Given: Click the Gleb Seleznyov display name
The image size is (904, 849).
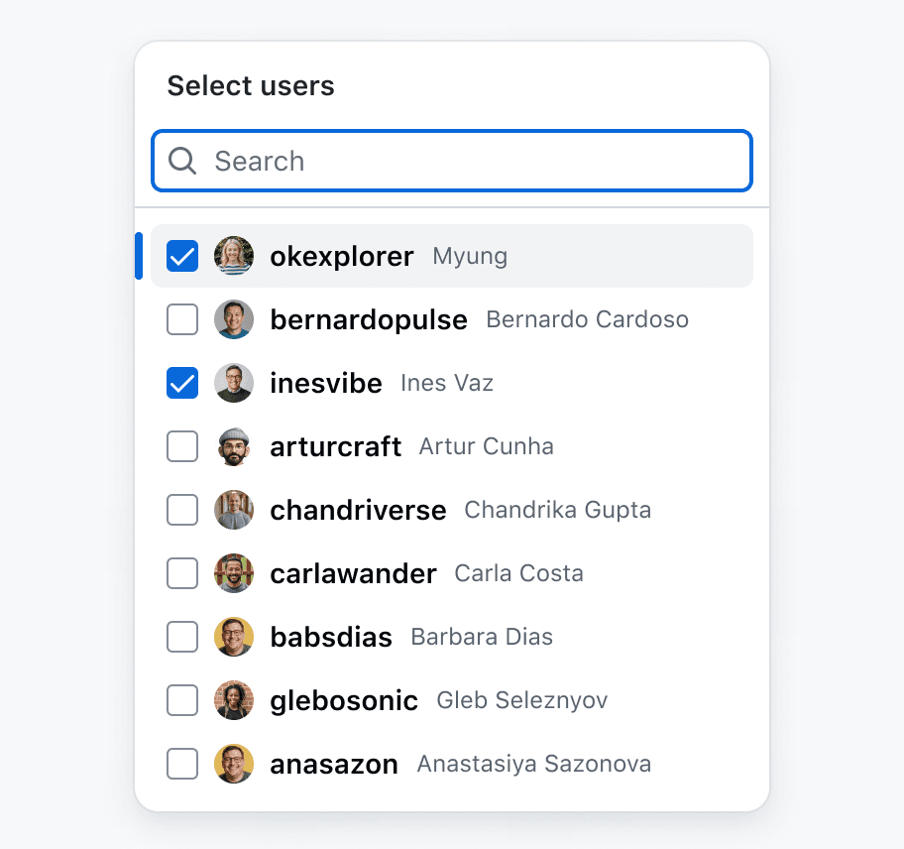Looking at the screenshot, I should pos(521,700).
